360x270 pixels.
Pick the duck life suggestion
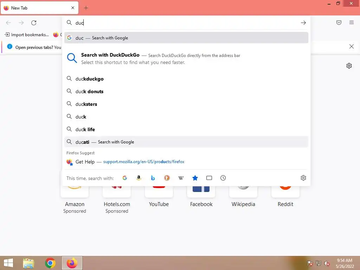point(186,129)
